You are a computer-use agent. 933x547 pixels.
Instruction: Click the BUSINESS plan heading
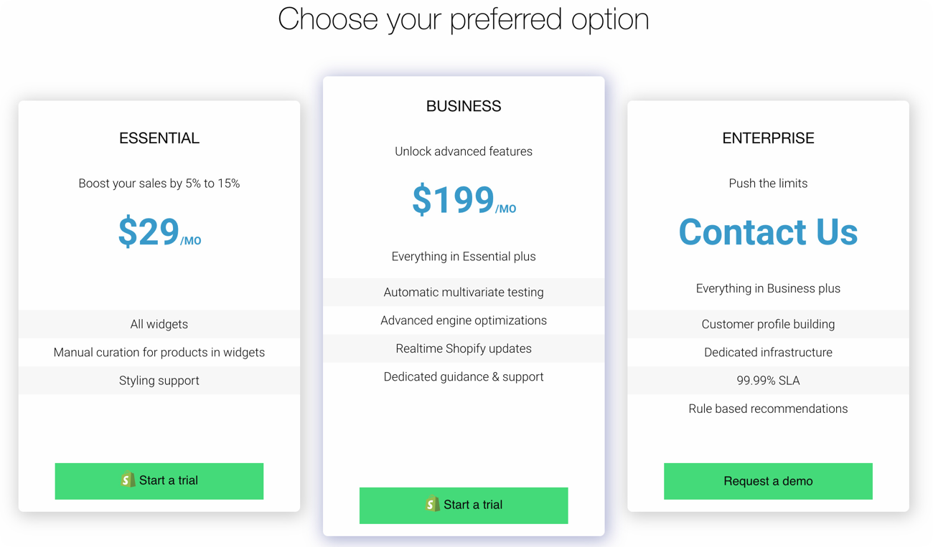464,106
